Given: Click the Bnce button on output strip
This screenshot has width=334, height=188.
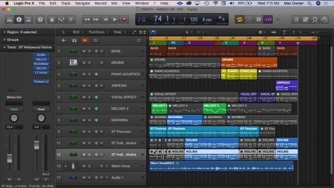Looking at the screenshot, I should coord(46,174).
